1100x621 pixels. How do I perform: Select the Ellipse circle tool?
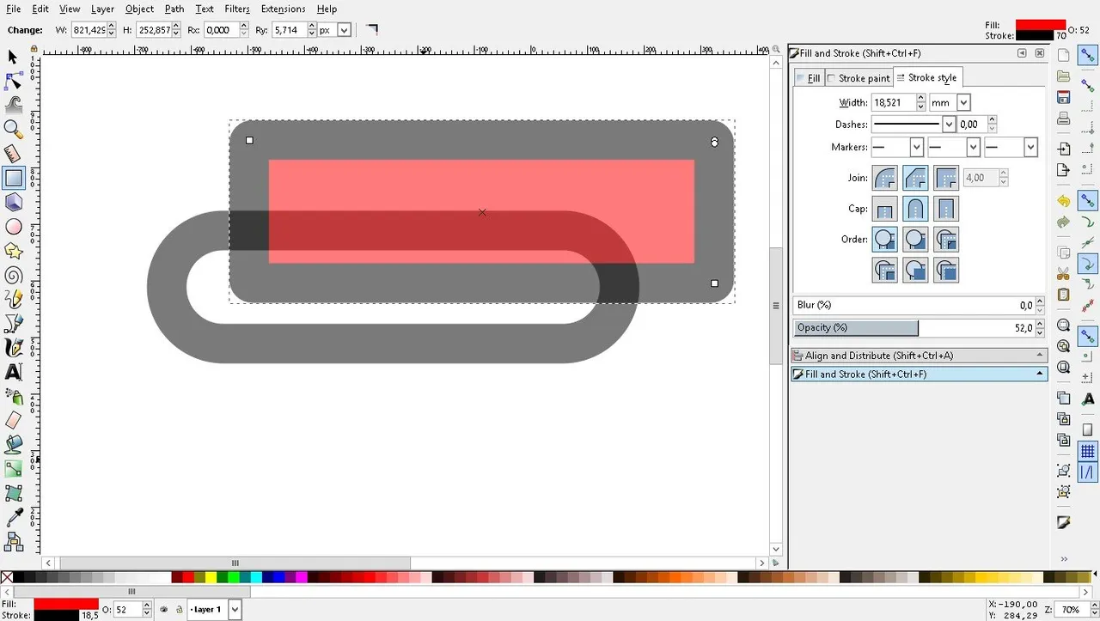(13, 227)
